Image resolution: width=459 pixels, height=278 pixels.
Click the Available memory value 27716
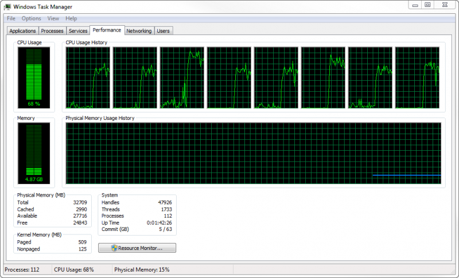pyautogui.click(x=80, y=216)
